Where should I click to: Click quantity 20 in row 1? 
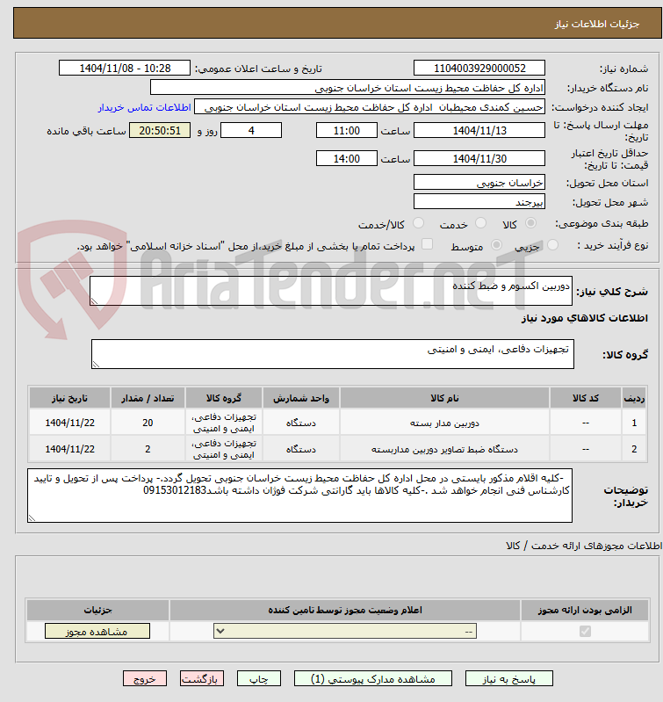148,423
